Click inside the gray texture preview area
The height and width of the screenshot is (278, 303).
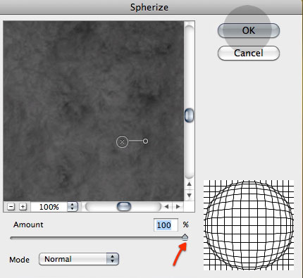coord(94,111)
